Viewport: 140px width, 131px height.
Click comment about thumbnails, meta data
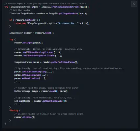44,98
